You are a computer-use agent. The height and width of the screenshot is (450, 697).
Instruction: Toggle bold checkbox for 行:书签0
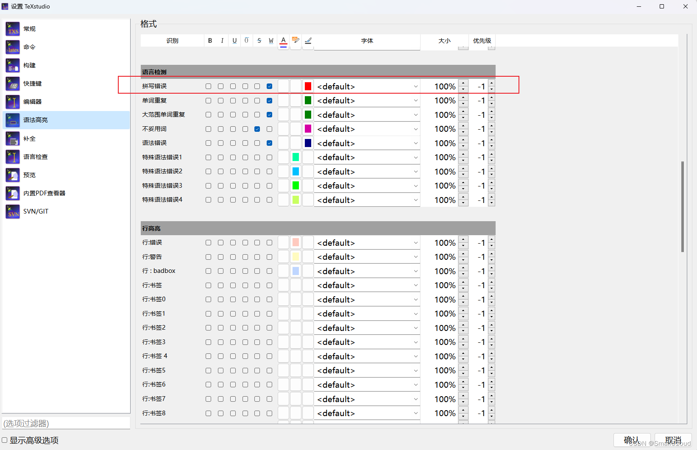pos(208,300)
